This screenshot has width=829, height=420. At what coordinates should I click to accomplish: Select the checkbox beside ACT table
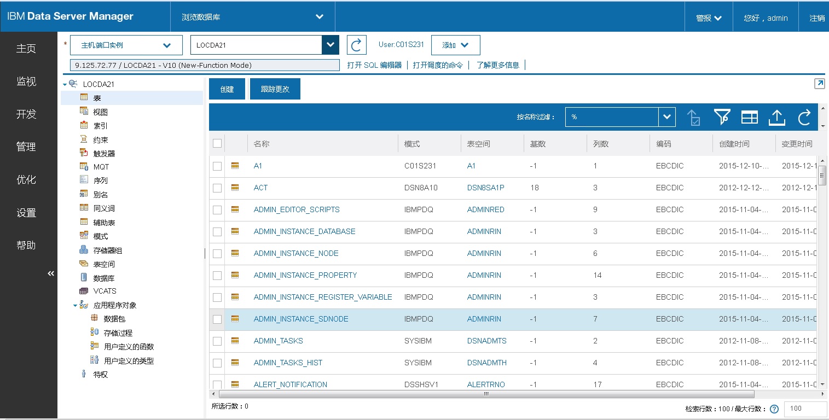coord(217,188)
